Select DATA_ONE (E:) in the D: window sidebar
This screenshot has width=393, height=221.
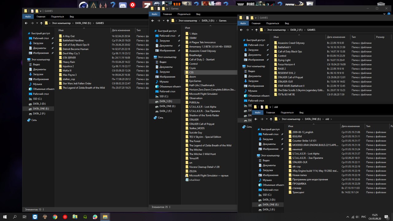(167, 106)
